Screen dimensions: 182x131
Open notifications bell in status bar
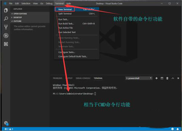177,129
